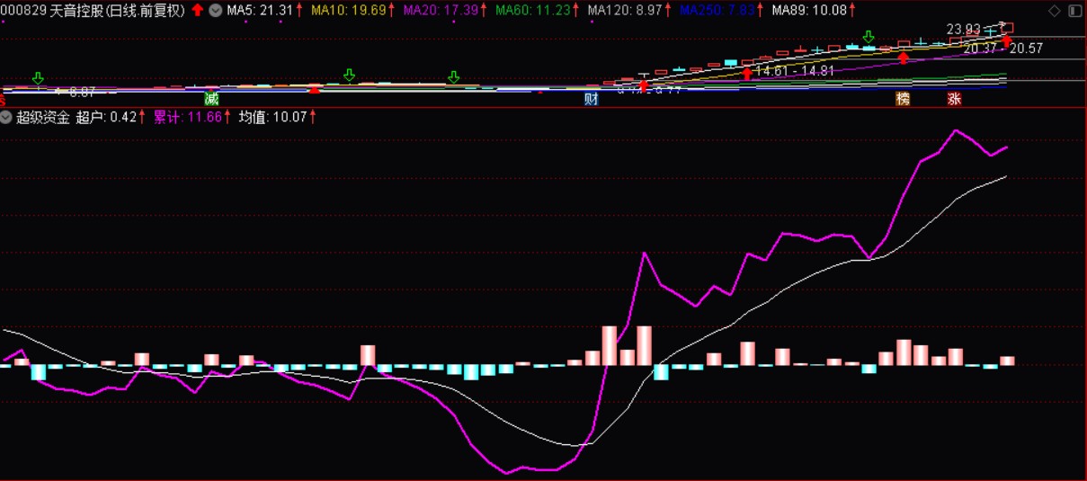
Task: Click the green down arrow near the 23.93 high
Action: tap(869, 37)
